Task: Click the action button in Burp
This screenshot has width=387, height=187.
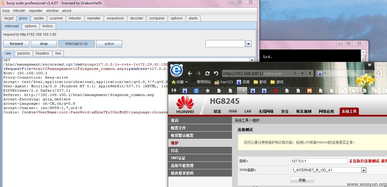Action: (x=109, y=44)
